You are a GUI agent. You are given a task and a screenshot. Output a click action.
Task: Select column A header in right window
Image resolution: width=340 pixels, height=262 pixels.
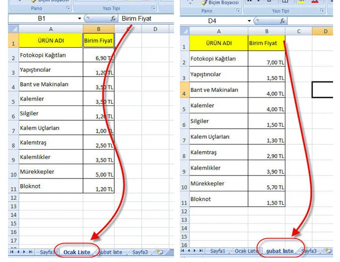219,31
